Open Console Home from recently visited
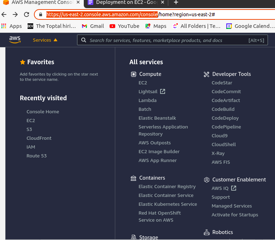275x240 pixels. pos(43,112)
